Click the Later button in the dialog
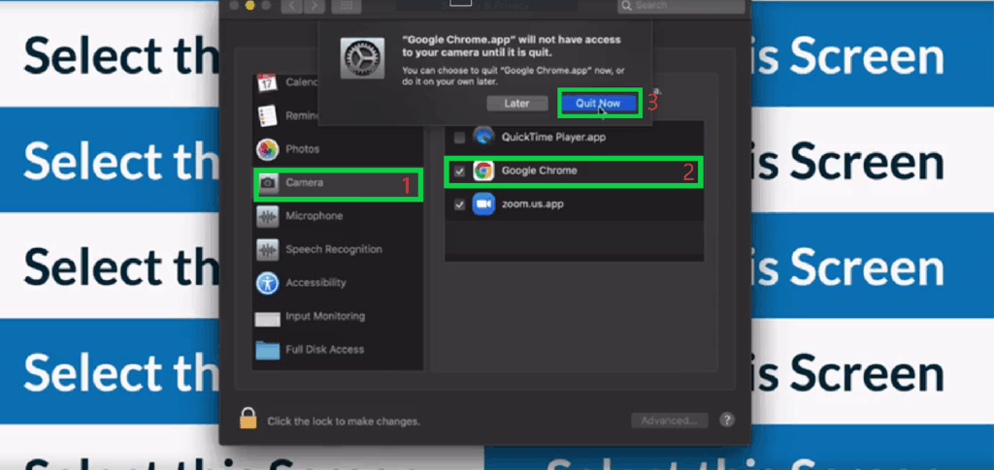Viewport: 994px width, 470px height. tap(517, 103)
